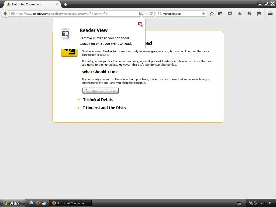Image resolution: width=276 pixels, height=207 pixels.
Task: Click the search box containing monoxde.exe
Action: tap(181, 13)
